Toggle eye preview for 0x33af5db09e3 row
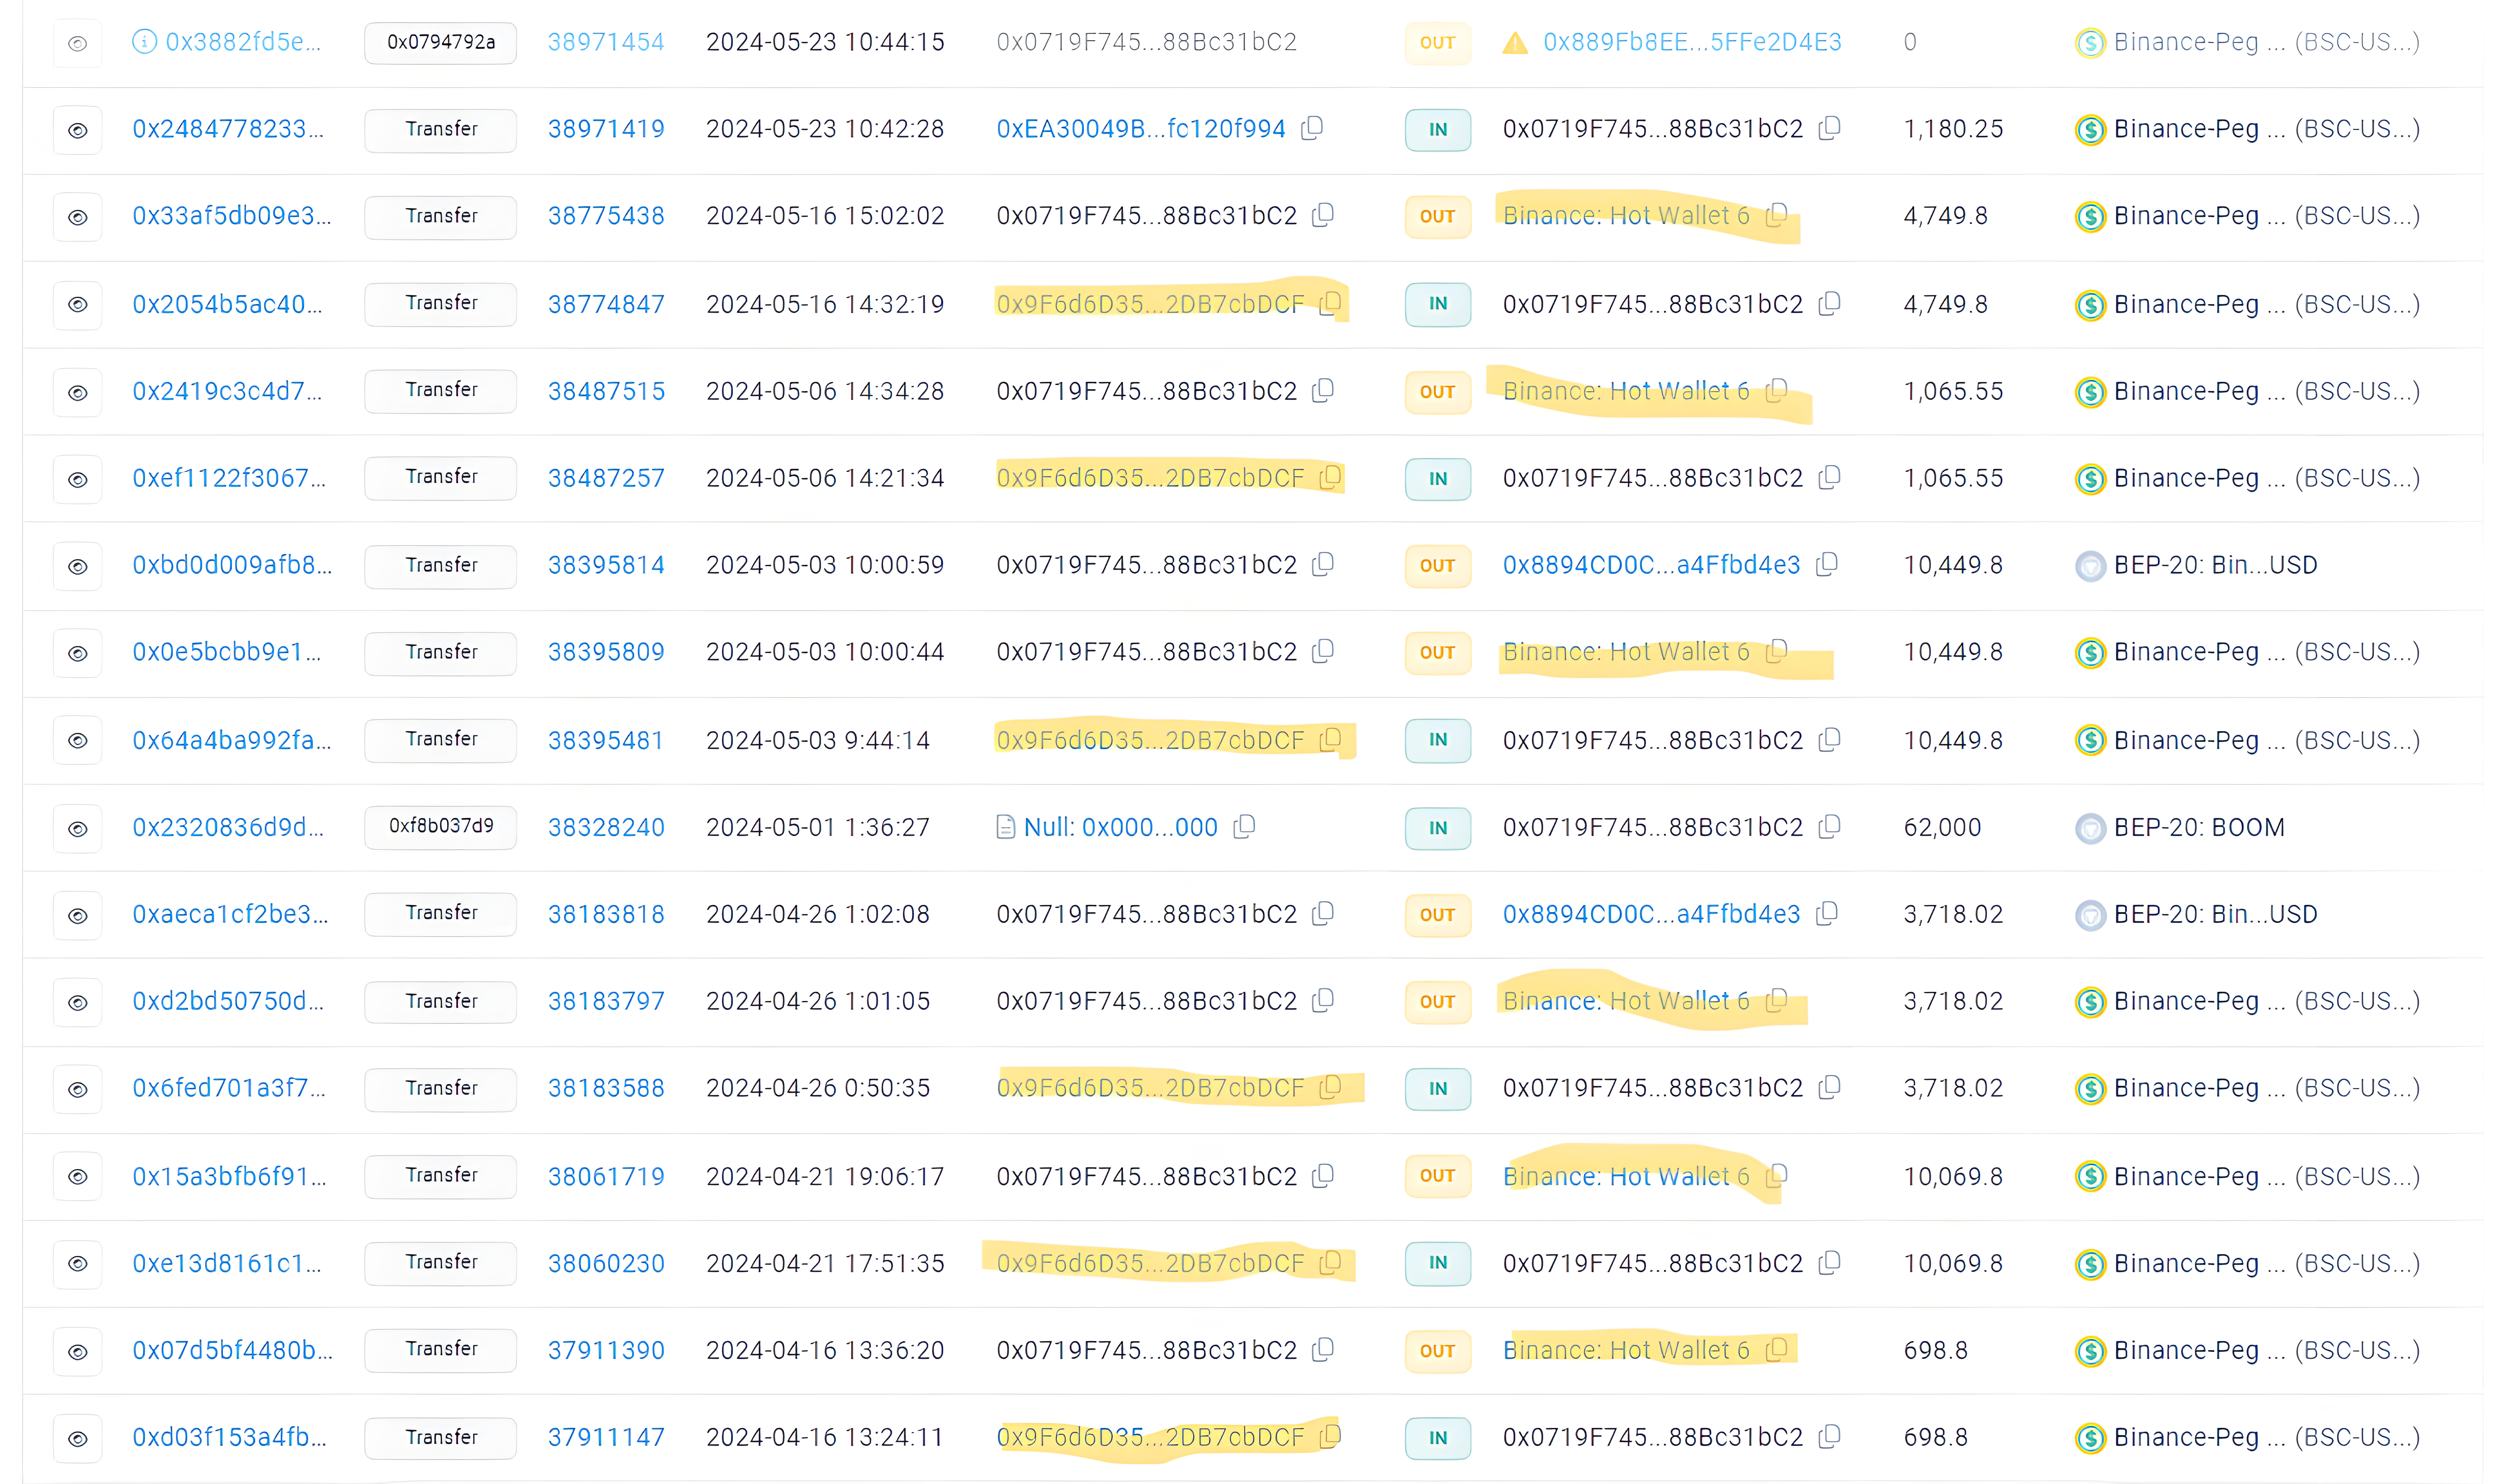 pos(77,217)
